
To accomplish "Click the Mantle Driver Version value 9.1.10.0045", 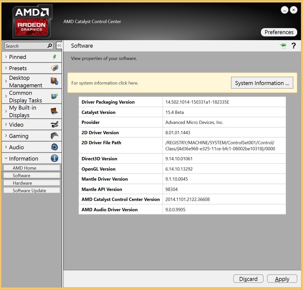I will pyautogui.click(x=176, y=179).
